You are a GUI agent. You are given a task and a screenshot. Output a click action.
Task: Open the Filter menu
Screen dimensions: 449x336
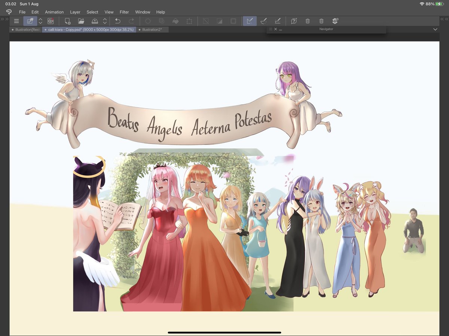coord(124,12)
